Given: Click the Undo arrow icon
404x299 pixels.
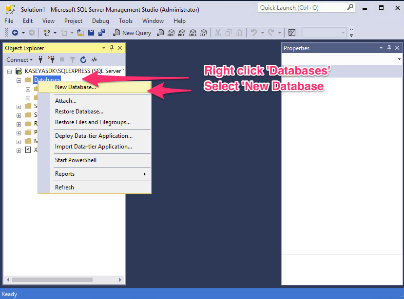Looking at the screenshot, I should pyautogui.click(x=254, y=33).
